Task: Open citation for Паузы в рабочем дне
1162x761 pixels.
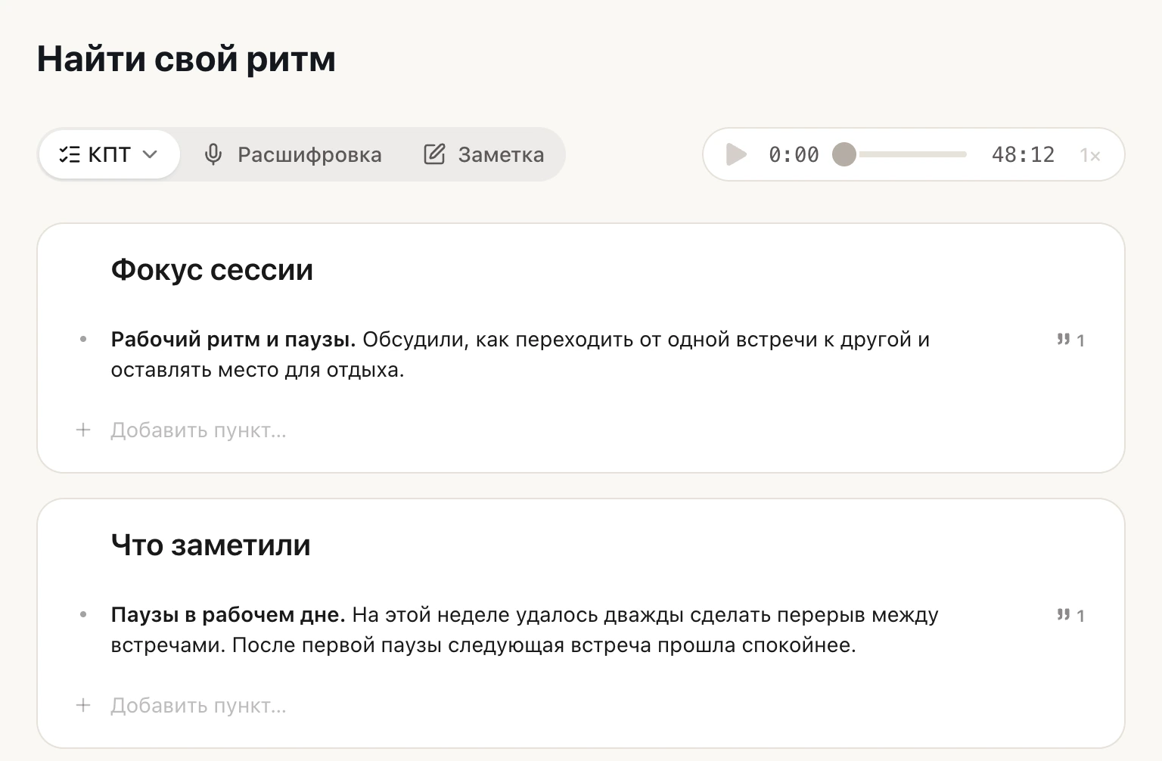Action: coord(1070,616)
